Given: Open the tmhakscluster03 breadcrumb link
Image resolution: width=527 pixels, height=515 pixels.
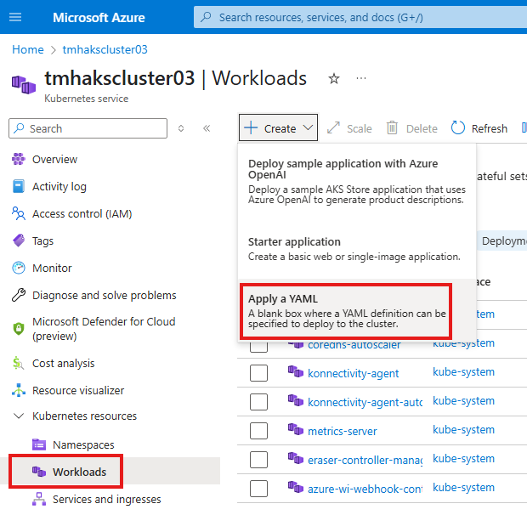Looking at the screenshot, I should coord(105,49).
